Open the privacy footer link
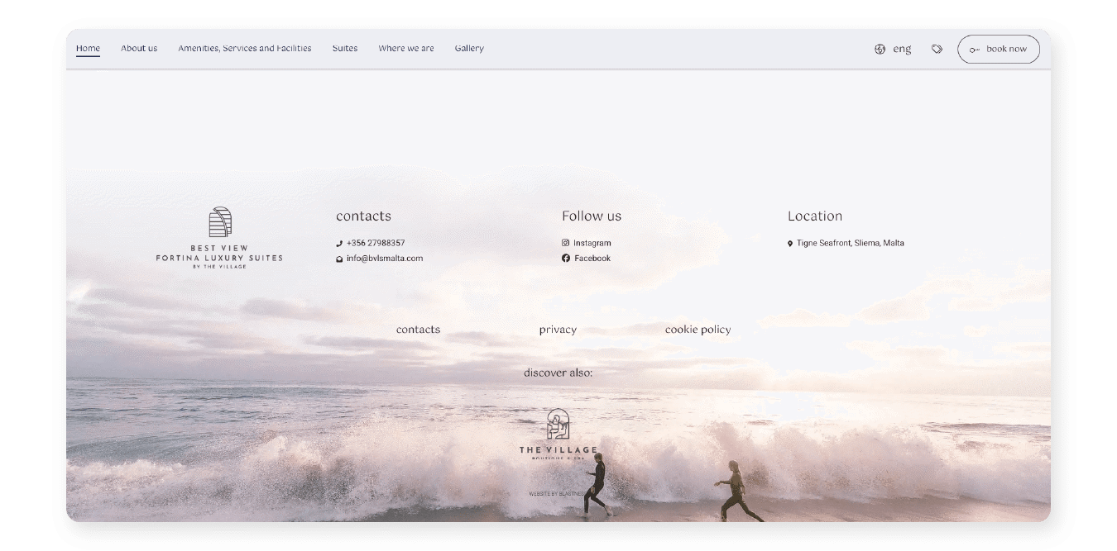The width and height of the screenshot is (1117, 551). pos(558,330)
